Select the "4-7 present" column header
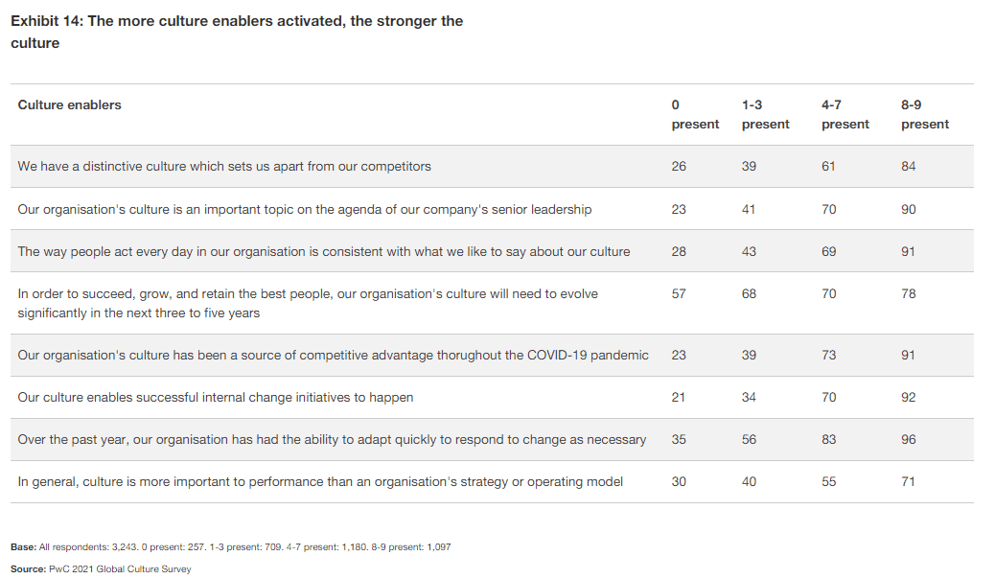The width and height of the screenshot is (995, 579). coord(845,114)
